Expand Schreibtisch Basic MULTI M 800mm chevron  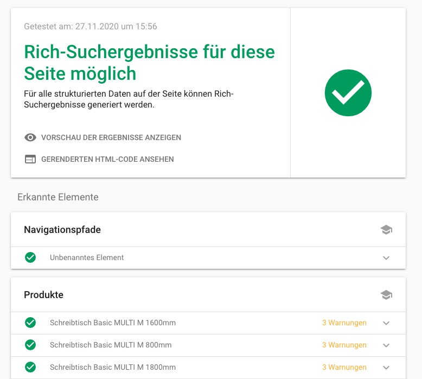pos(386,345)
